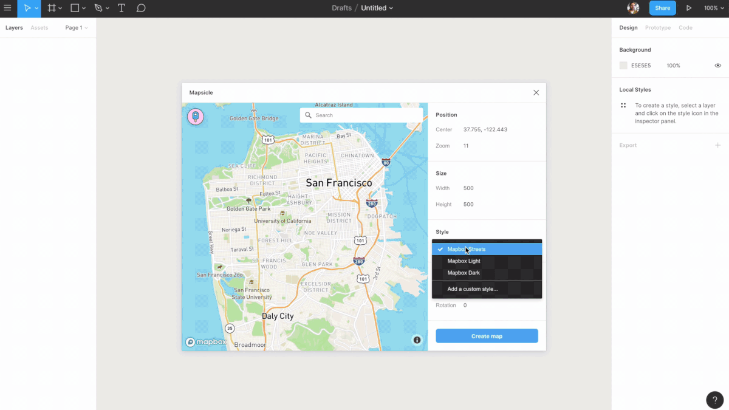Click the Zoom value 11
The width and height of the screenshot is (729, 410).
(x=466, y=146)
